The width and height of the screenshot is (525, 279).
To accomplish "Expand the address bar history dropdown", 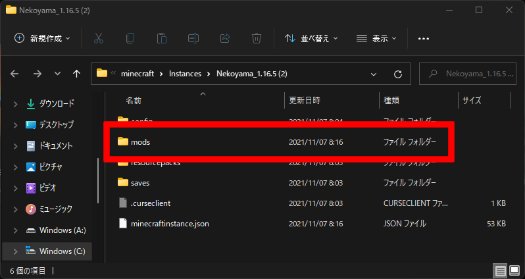I will pyautogui.click(x=374, y=74).
